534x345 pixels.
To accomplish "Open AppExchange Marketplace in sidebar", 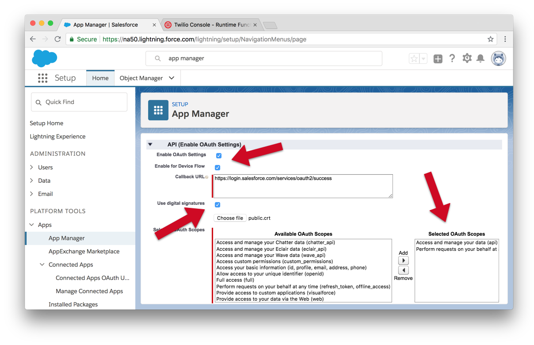I will point(84,251).
